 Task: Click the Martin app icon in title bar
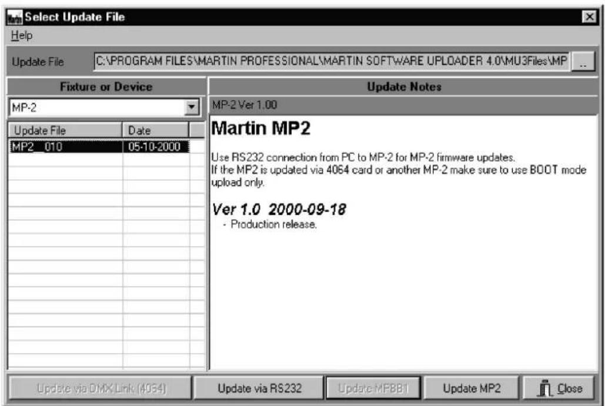pyautogui.click(x=15, y=18)
